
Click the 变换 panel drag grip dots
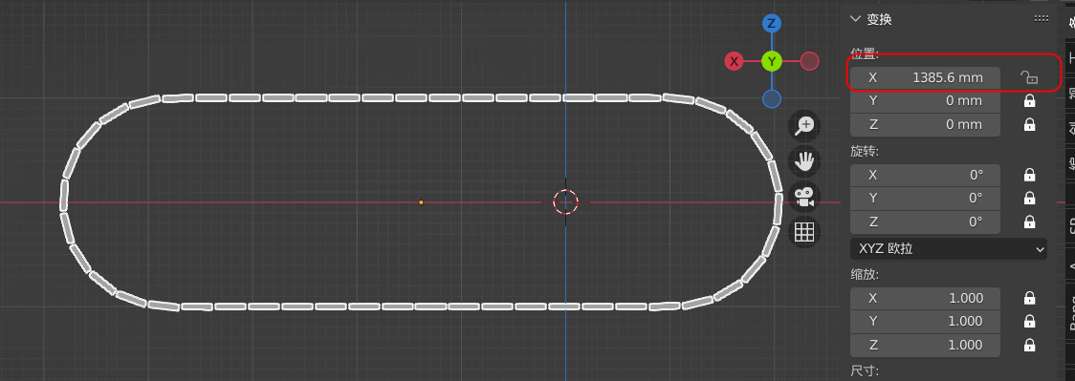pyautogui.click(x=1041, y=19)
